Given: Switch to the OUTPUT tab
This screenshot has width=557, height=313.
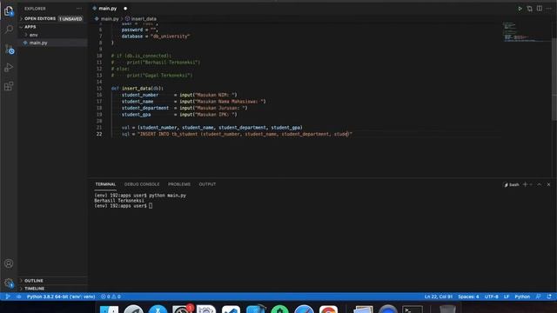Looking at the screenshot, I should coord(207,184).
